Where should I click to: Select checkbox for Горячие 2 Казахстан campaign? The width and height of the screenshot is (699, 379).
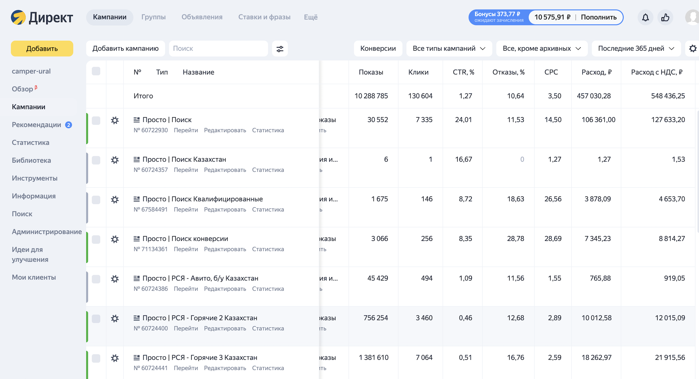coord(96,319)
